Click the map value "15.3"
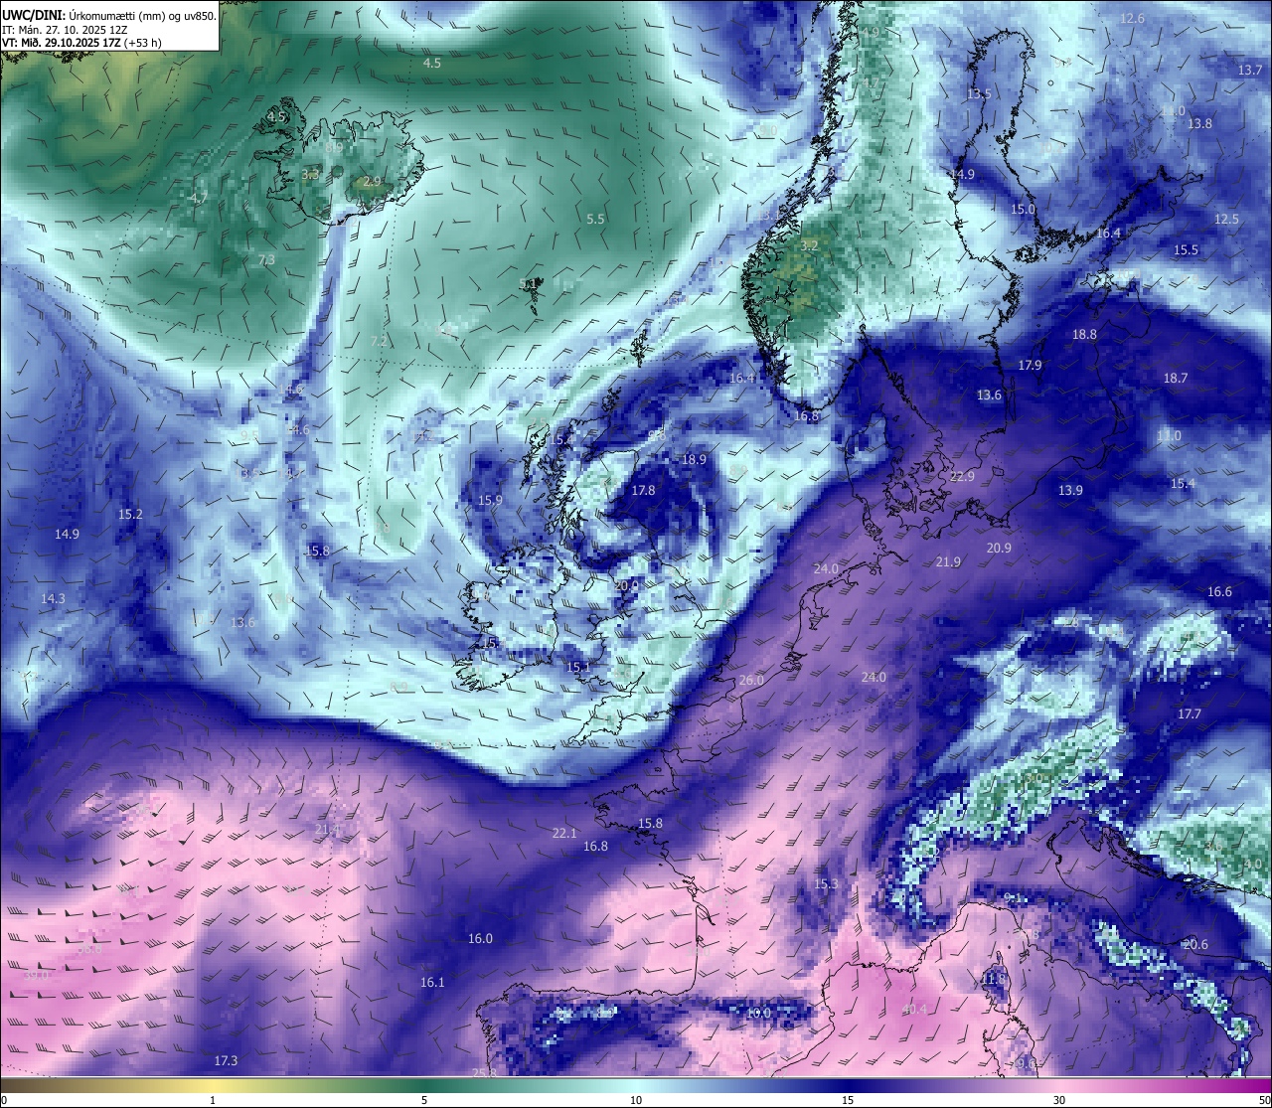The height and width of the screenshot is (1108, 1272). (826, 884)
